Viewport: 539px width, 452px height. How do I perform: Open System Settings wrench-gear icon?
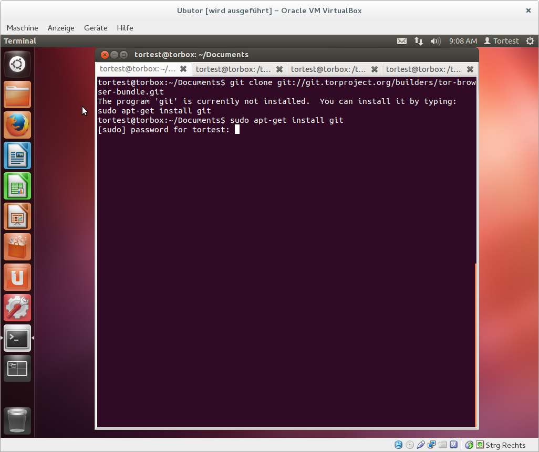pyautogui.click(x=17, y=308)
